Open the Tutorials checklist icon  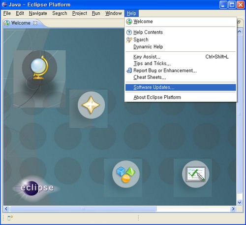click(x=195, y=174)
